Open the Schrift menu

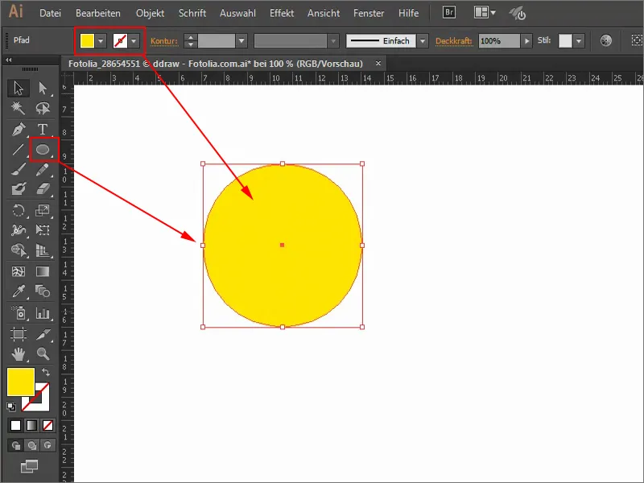pos(192,13)
